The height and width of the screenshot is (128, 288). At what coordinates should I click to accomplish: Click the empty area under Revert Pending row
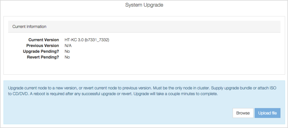point(144,67)
